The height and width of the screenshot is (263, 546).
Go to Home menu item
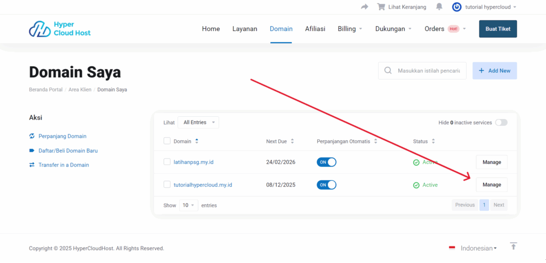(211, 29)
